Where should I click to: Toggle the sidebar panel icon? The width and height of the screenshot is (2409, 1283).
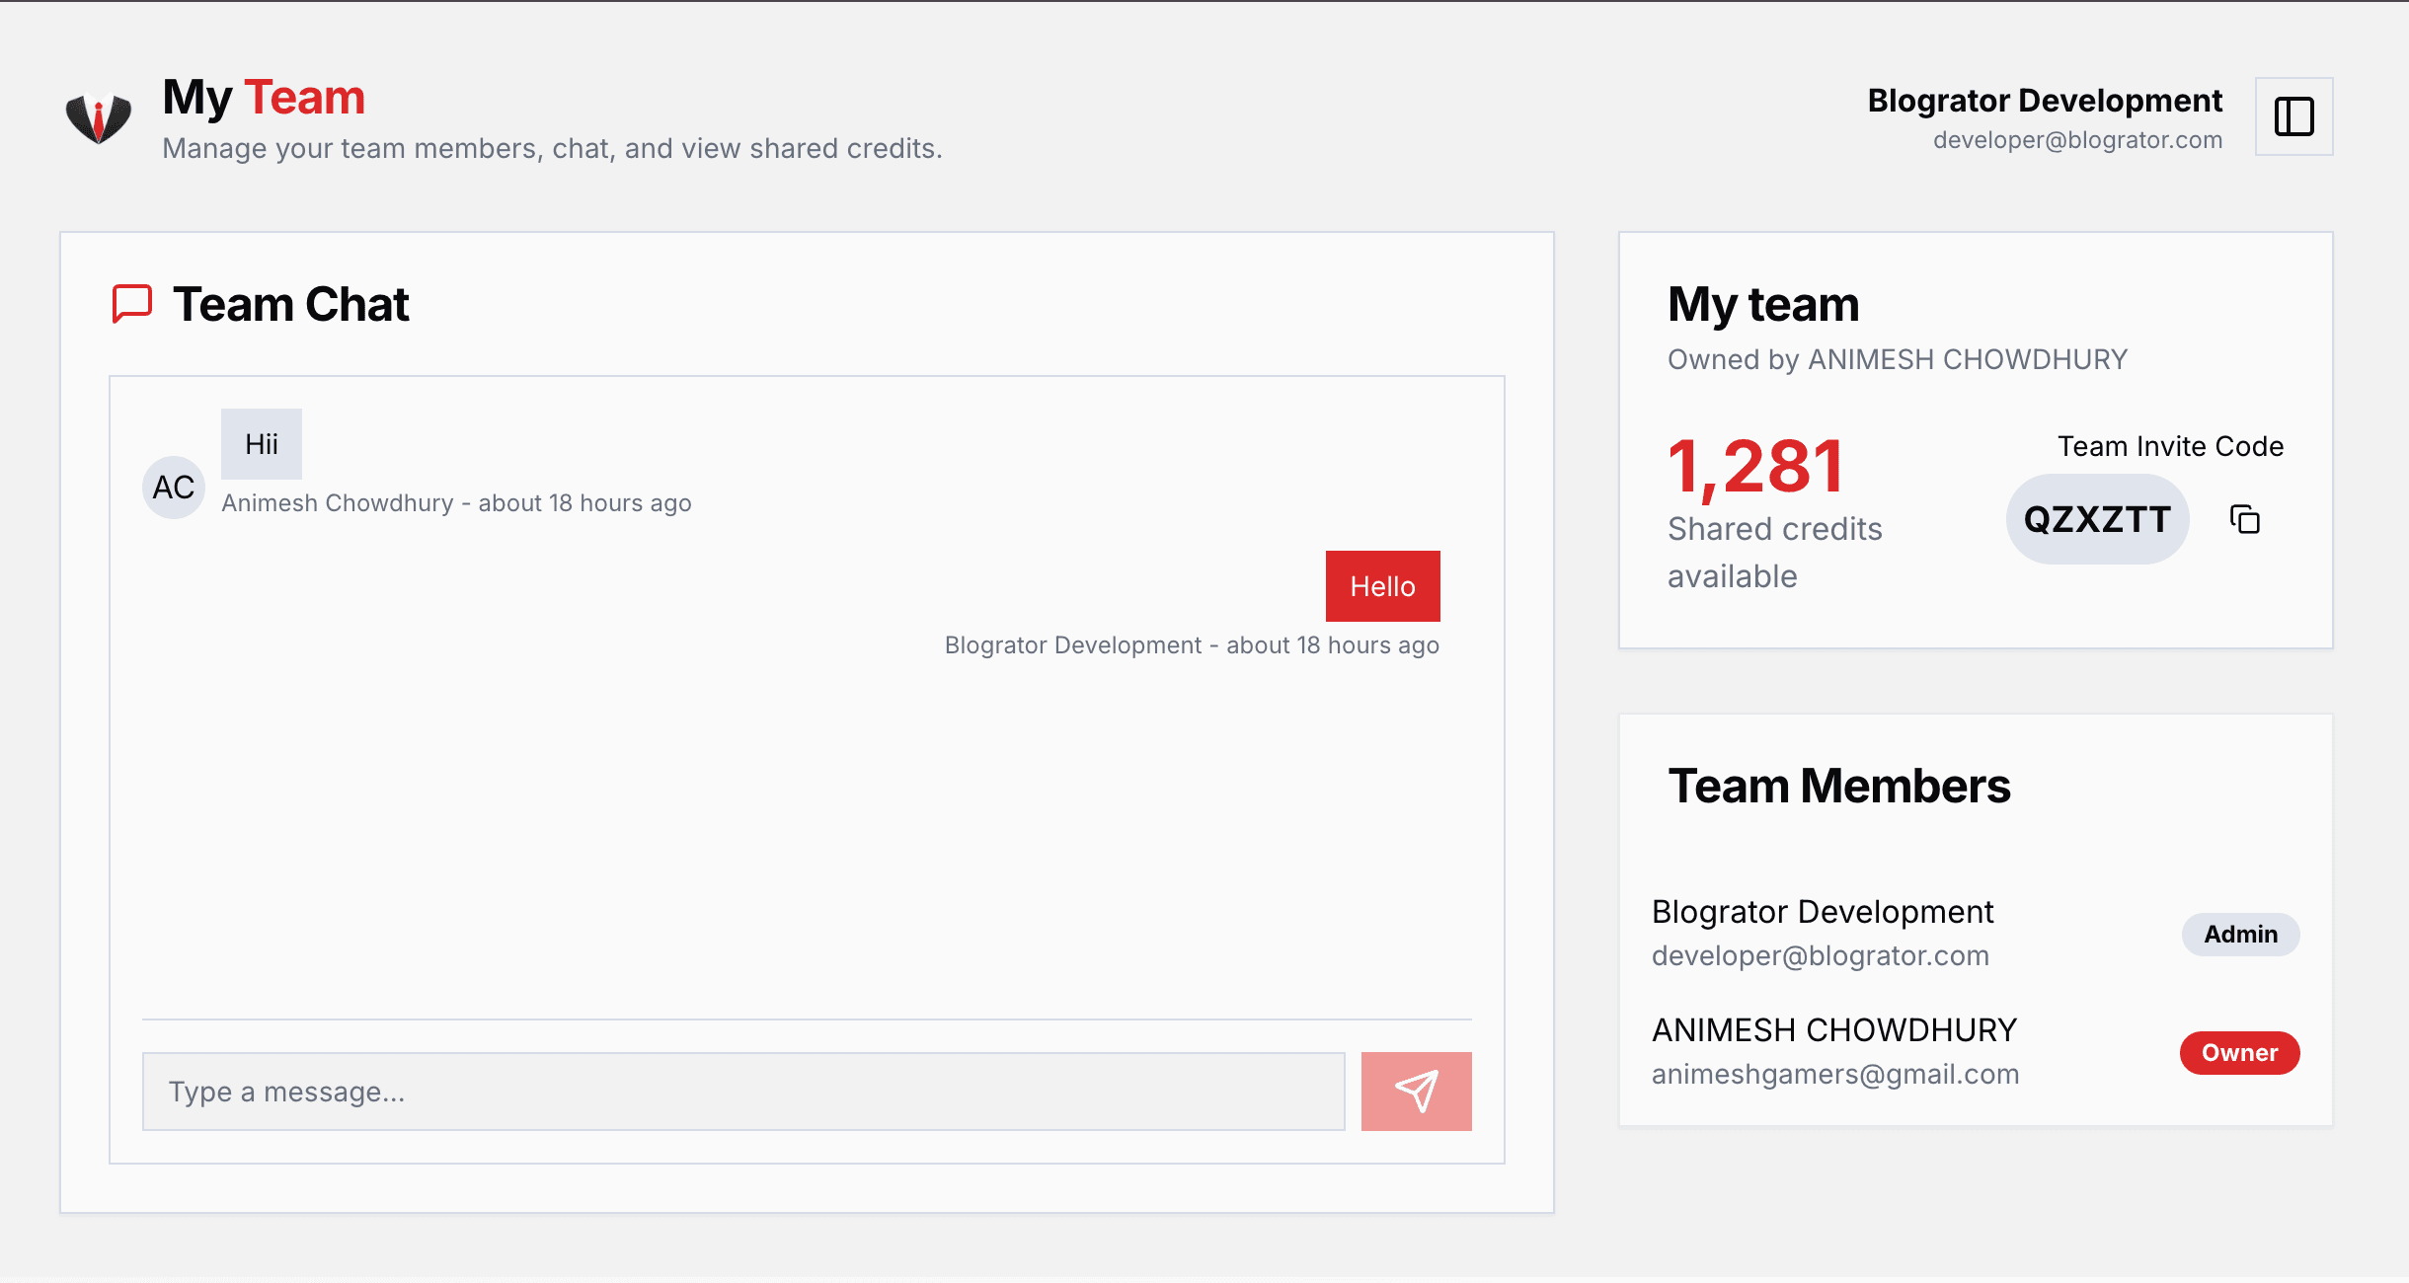(x=2293, y=116)
